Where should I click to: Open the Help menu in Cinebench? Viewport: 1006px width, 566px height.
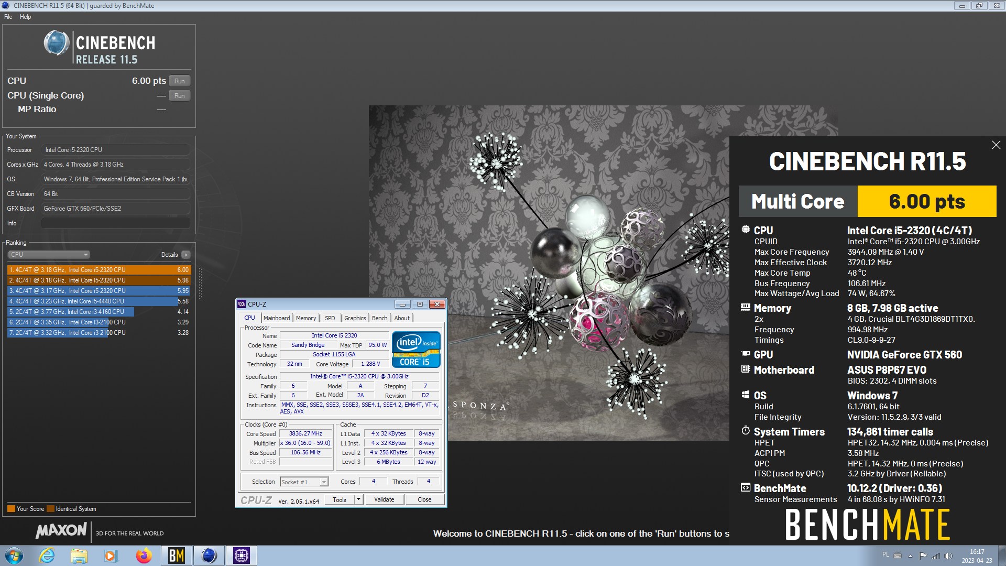coord(25,17)
